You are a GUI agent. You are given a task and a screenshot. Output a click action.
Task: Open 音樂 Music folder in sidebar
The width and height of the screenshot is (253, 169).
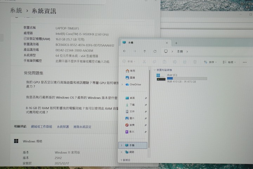[132, 125]
